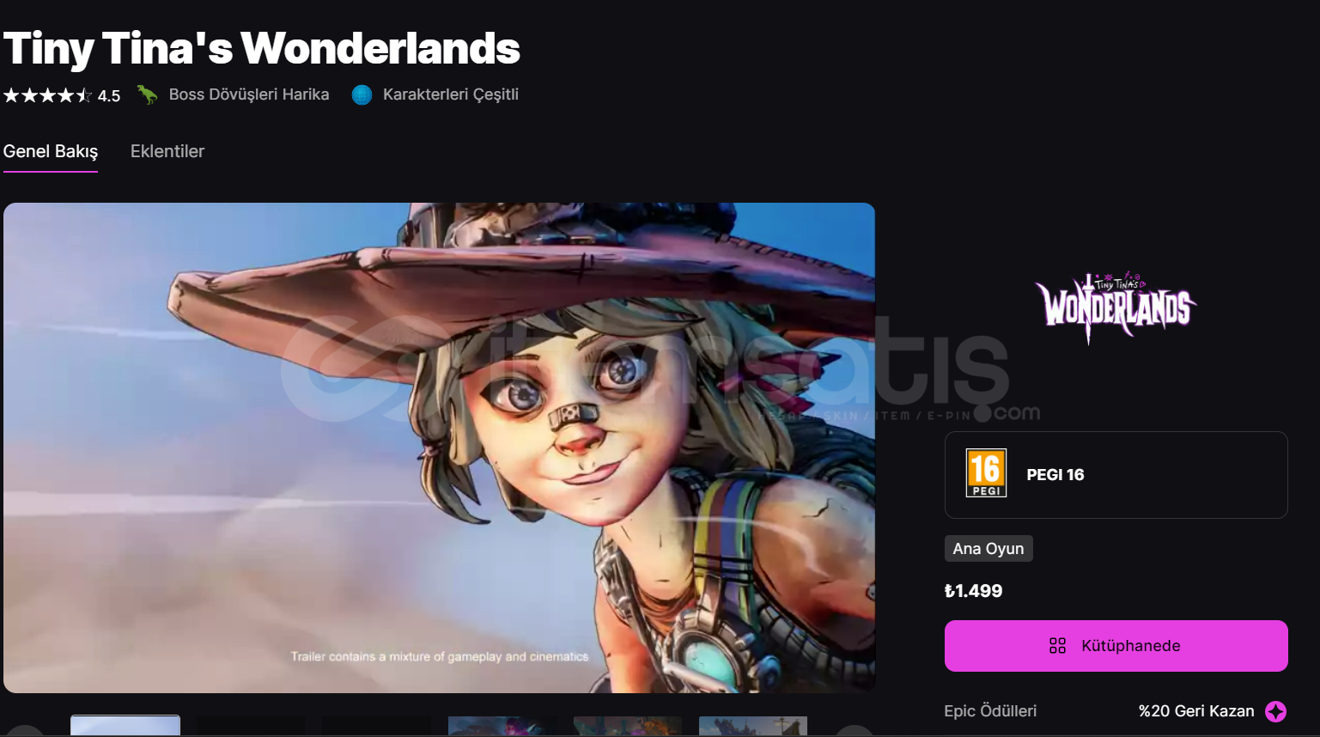Image resolution: width=1320 pixels, height=737 pixels.
Task: Click the star rating icons next to 4.5
Action: coord(47,95)
